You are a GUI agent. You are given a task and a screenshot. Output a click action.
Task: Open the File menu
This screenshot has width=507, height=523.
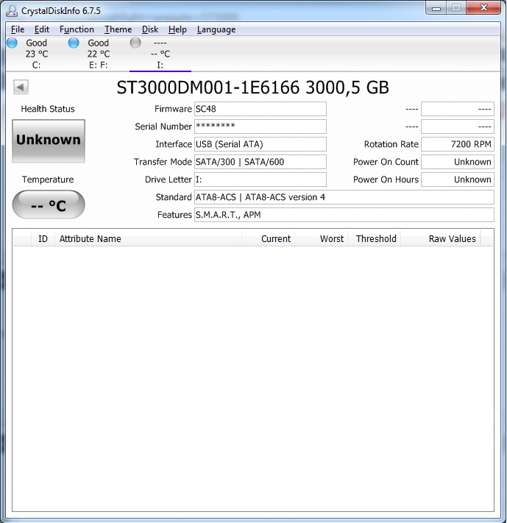pos(18,29)
